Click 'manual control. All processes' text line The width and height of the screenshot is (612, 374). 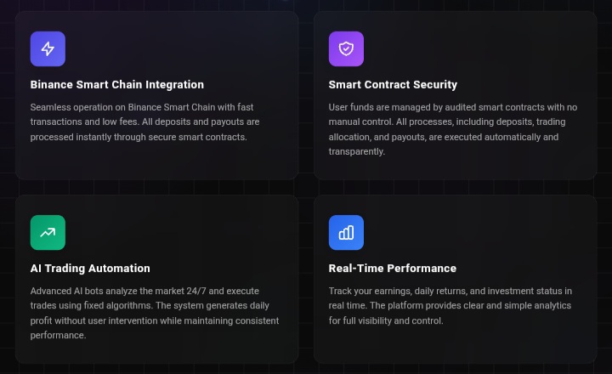pos(447,122)
